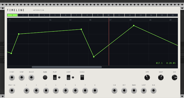The width and height of the screenshot is (184, 98).
Task: Click the red playhead line
Action: (109, 42)
